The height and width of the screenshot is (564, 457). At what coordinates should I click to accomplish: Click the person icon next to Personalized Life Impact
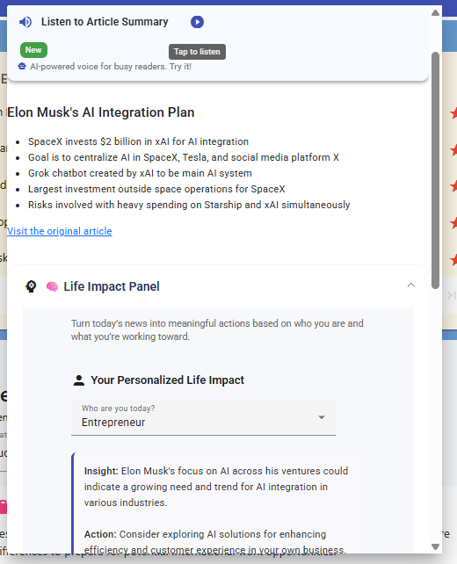point(79,380)
